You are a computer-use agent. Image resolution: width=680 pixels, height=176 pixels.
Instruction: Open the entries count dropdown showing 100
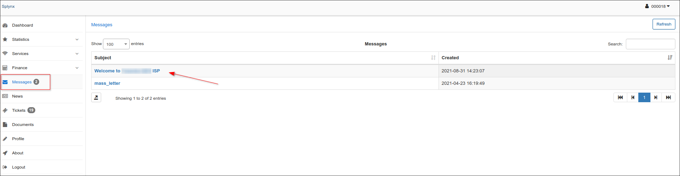coord(116,44)
